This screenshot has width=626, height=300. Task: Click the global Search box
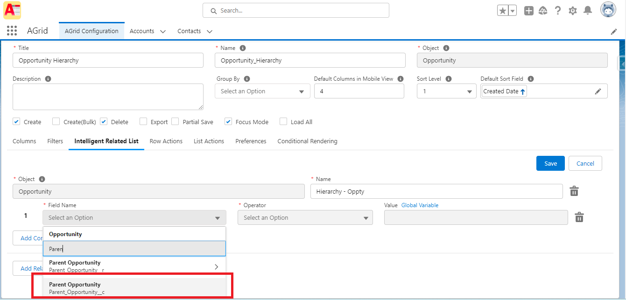click(296, 10)
